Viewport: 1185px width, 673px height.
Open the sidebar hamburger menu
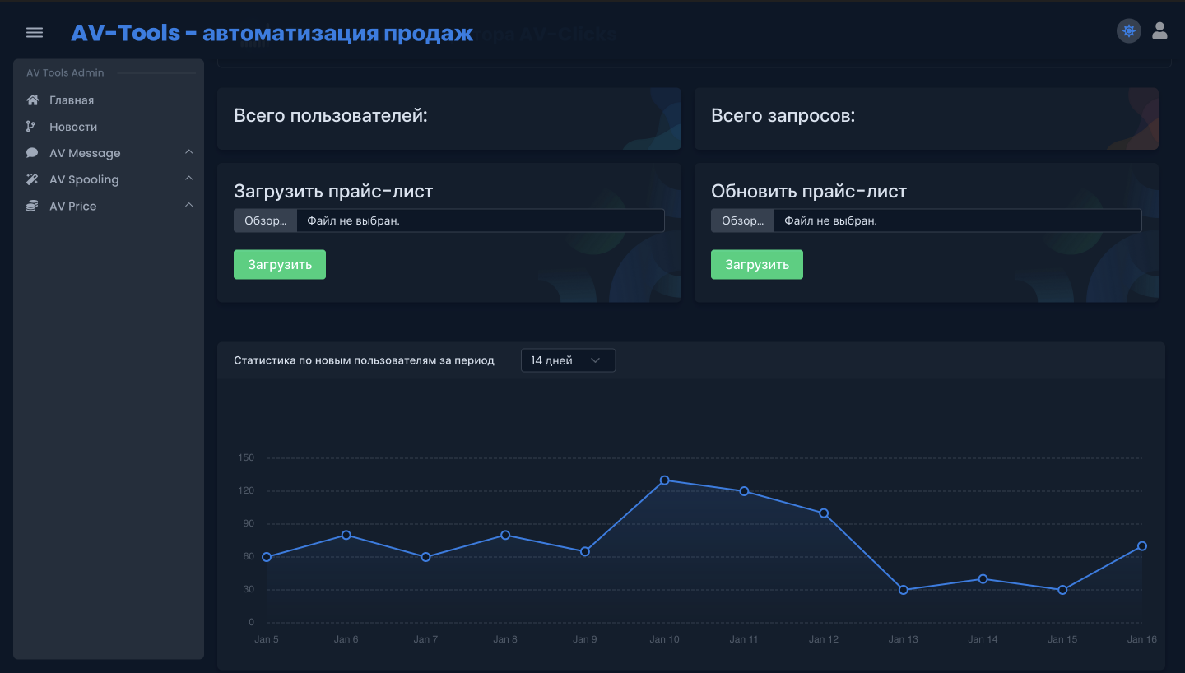point(34,32)
